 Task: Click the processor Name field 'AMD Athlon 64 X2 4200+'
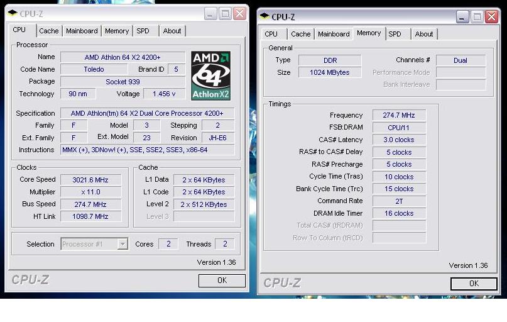tap(123, 57)
